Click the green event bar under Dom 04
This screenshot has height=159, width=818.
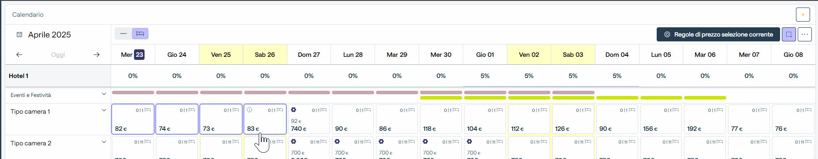tap(617, 98)
